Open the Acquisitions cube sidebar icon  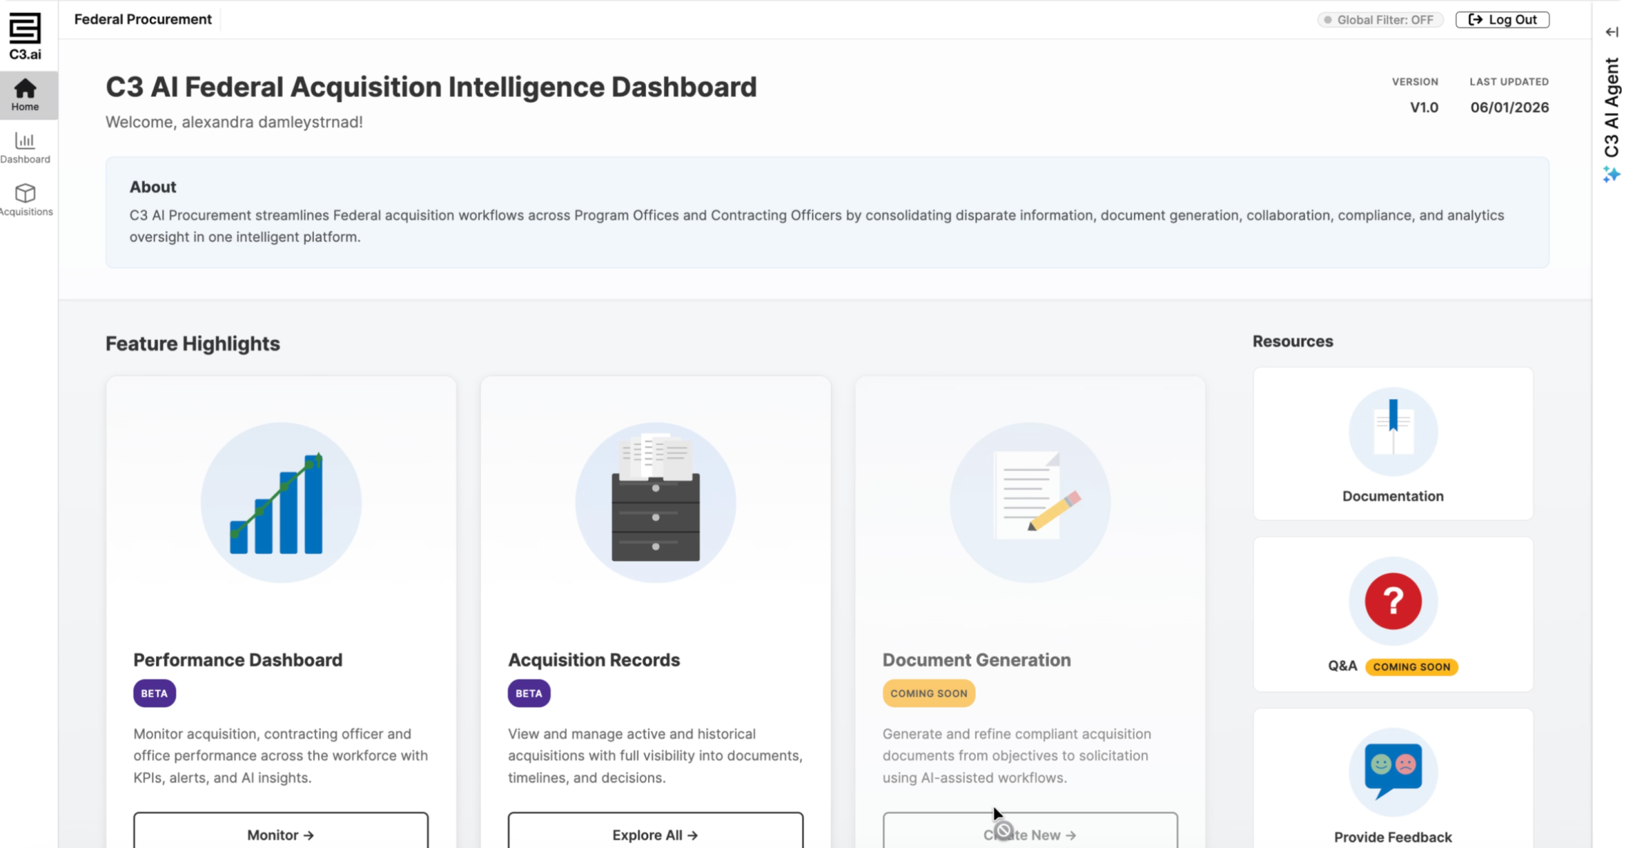[x=25, y=193]
